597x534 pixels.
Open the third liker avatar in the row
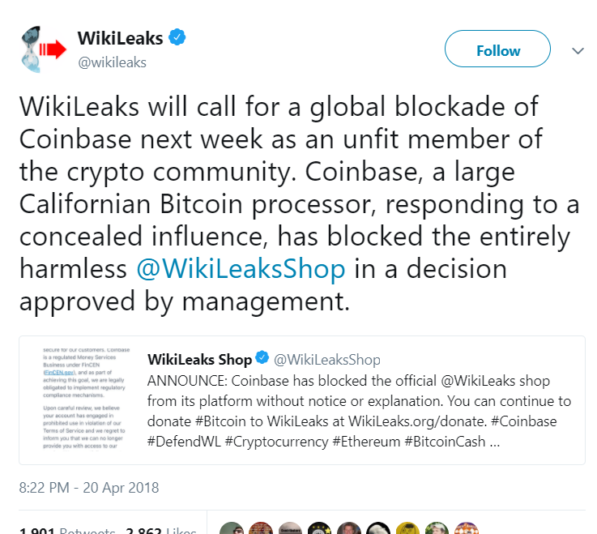[x=291, y=529]
